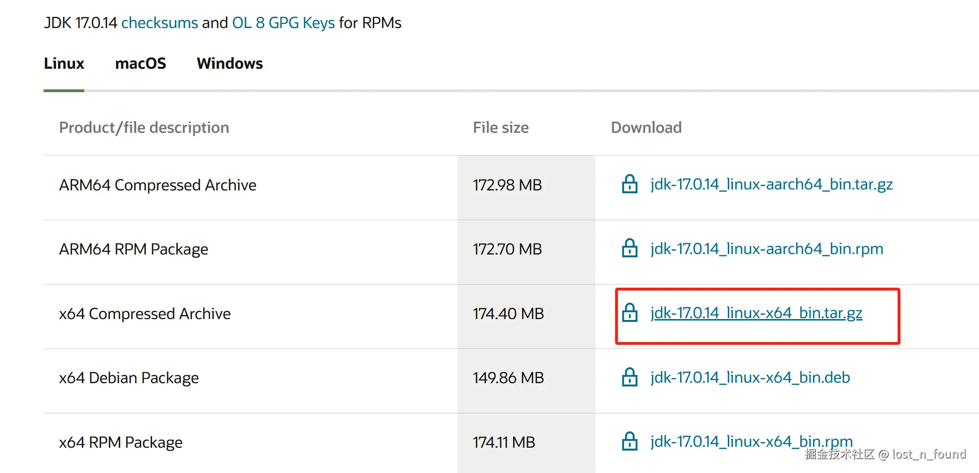Switch to the Windows tab
Screen dimensions: 979x473
(x=230, y=64)
